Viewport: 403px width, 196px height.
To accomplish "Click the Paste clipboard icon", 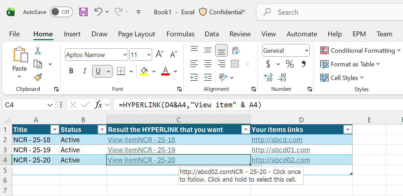I will click(20, 55).
